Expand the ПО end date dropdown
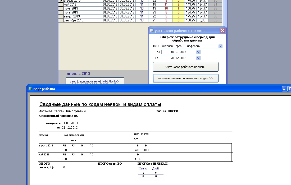Image resolution: width=291 pixels, height=185 pixels. [x=198, y=58]
